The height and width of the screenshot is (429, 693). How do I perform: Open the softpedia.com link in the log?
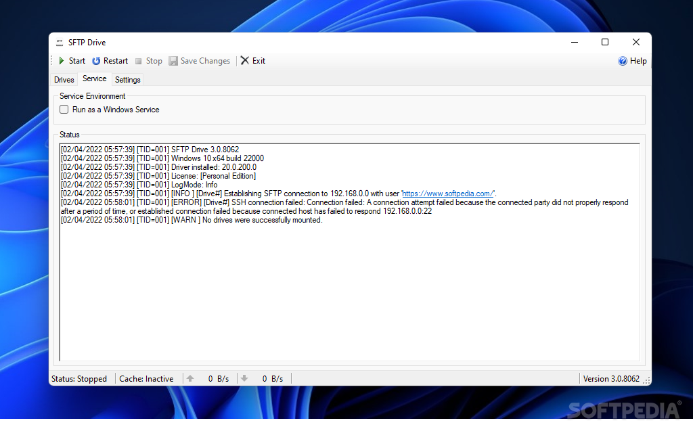point(448,194)
